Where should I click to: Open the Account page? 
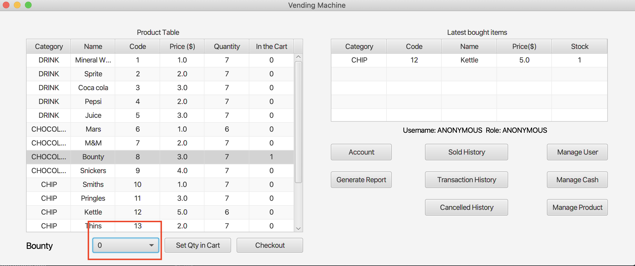pos(361,152)
